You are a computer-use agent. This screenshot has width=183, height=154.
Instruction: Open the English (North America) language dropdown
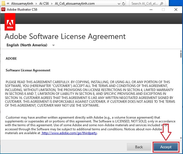[x=31, y=45]
